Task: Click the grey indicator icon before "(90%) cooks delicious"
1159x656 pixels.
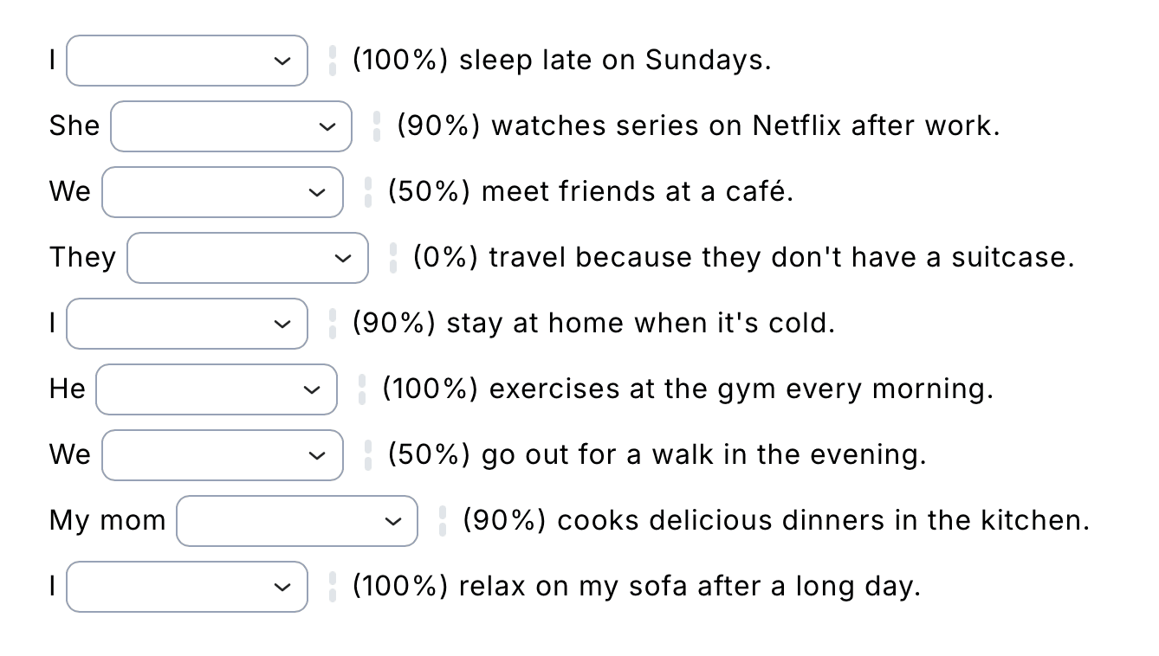Action: point(443,521)
